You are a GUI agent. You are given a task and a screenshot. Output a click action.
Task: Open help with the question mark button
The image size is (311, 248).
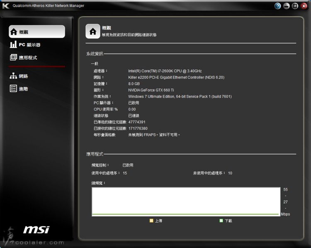(278, 6)
